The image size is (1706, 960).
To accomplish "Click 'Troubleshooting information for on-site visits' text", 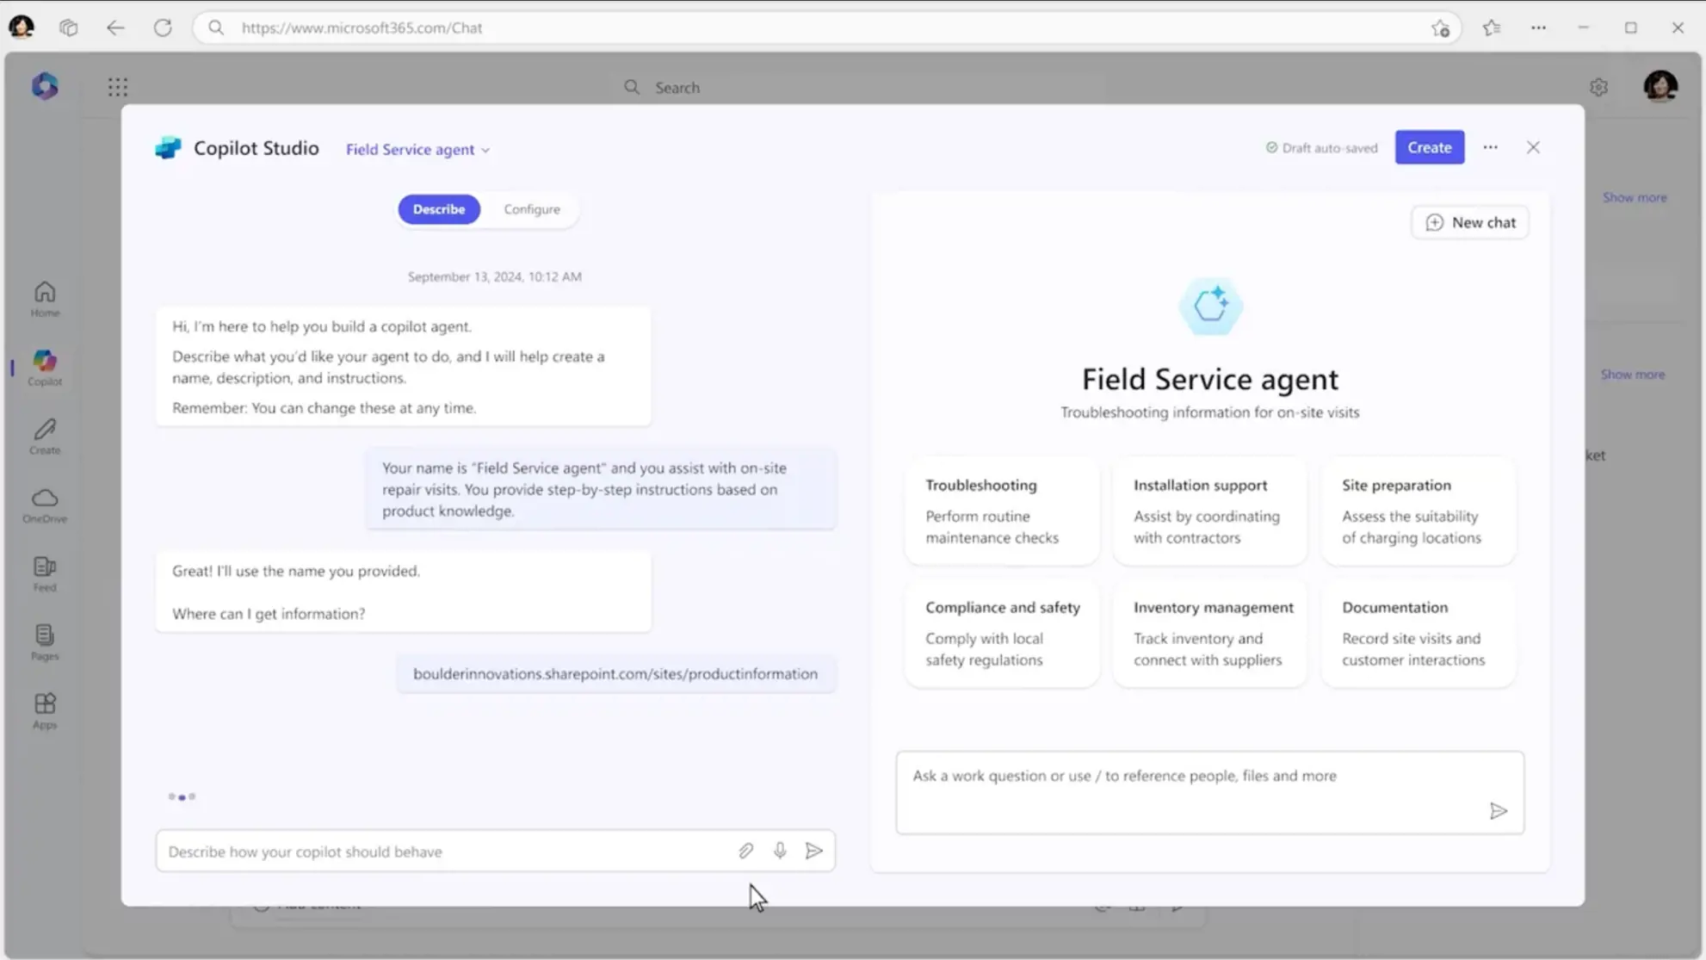I will pyautogui.click(x=1209, y=412).
